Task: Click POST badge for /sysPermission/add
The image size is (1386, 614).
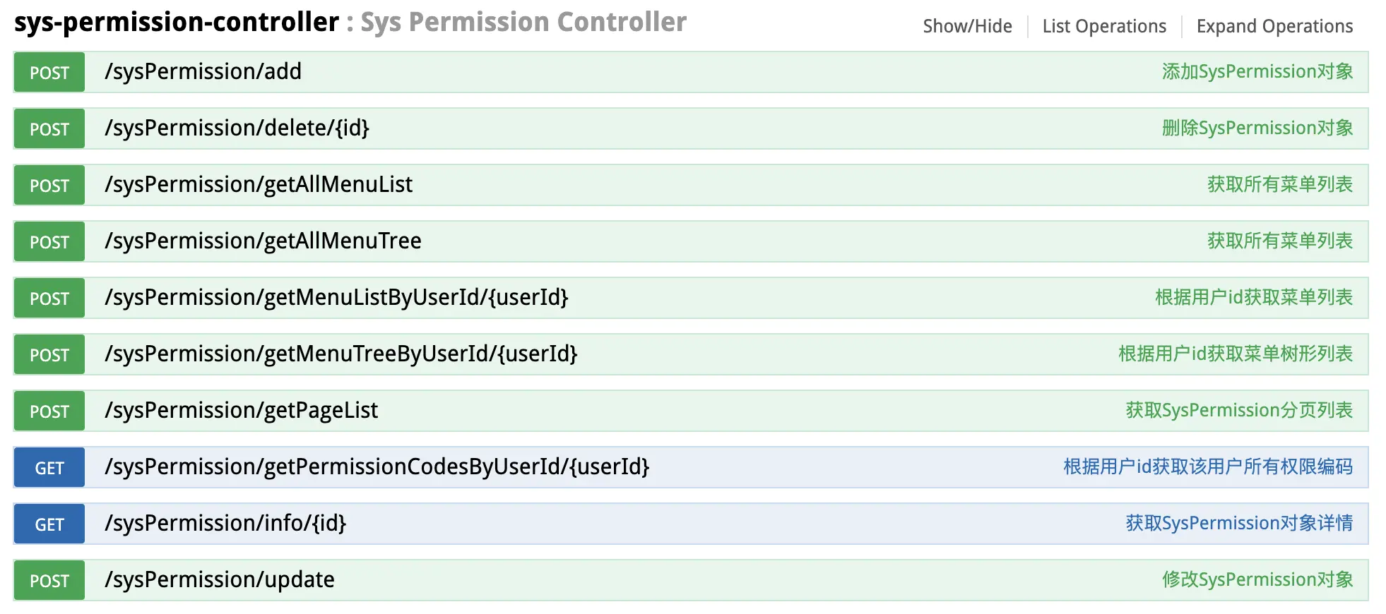Action: [x=49, y=73]
